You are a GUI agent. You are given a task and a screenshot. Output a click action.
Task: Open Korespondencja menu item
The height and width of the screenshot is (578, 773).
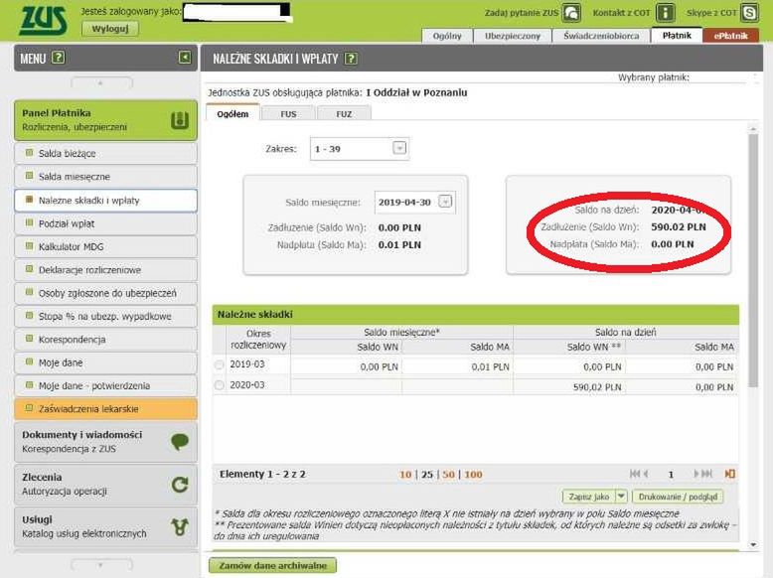[x=105, y=339]
